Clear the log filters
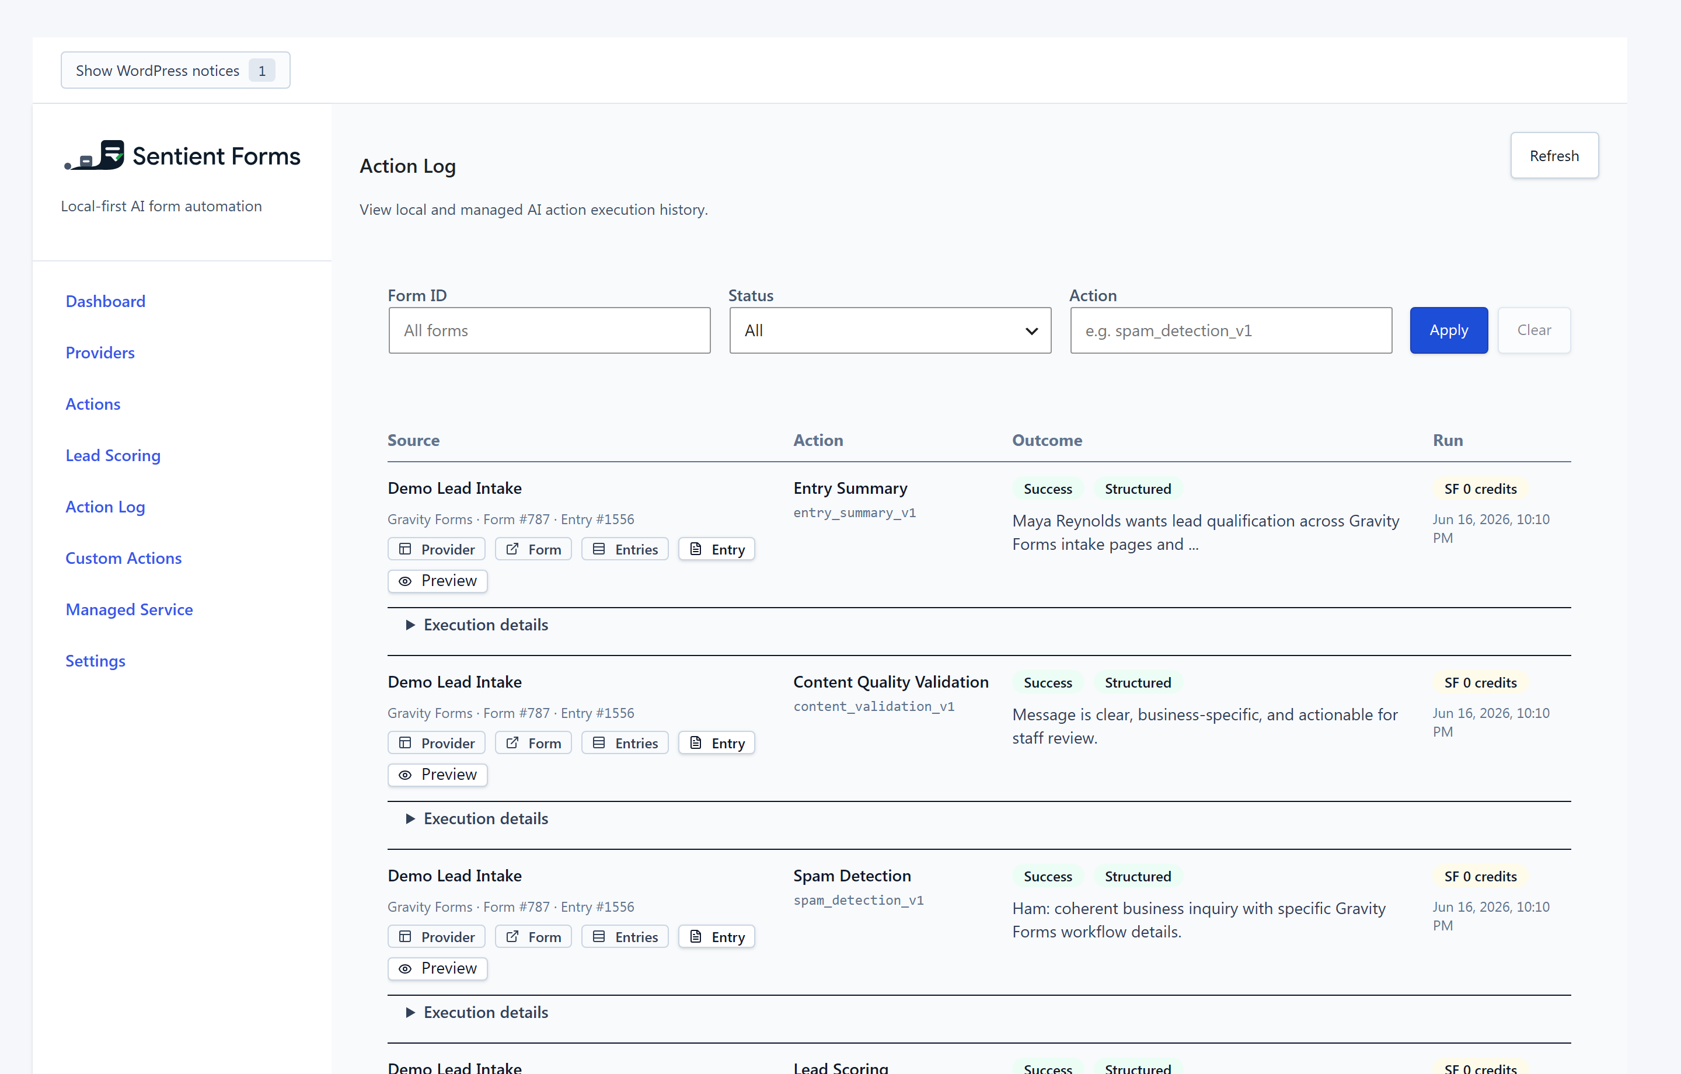The width and height of the screenshot is (1681, 1074). tap(1534, 330)
